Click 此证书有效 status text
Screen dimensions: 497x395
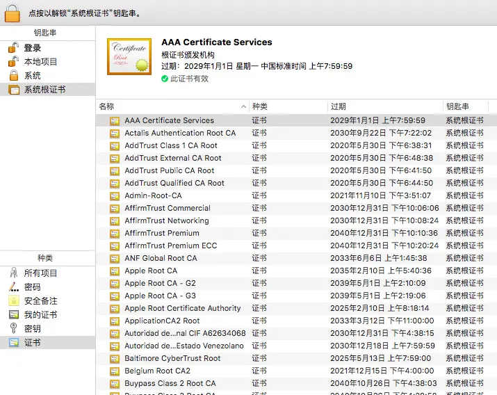click(189, 79)
